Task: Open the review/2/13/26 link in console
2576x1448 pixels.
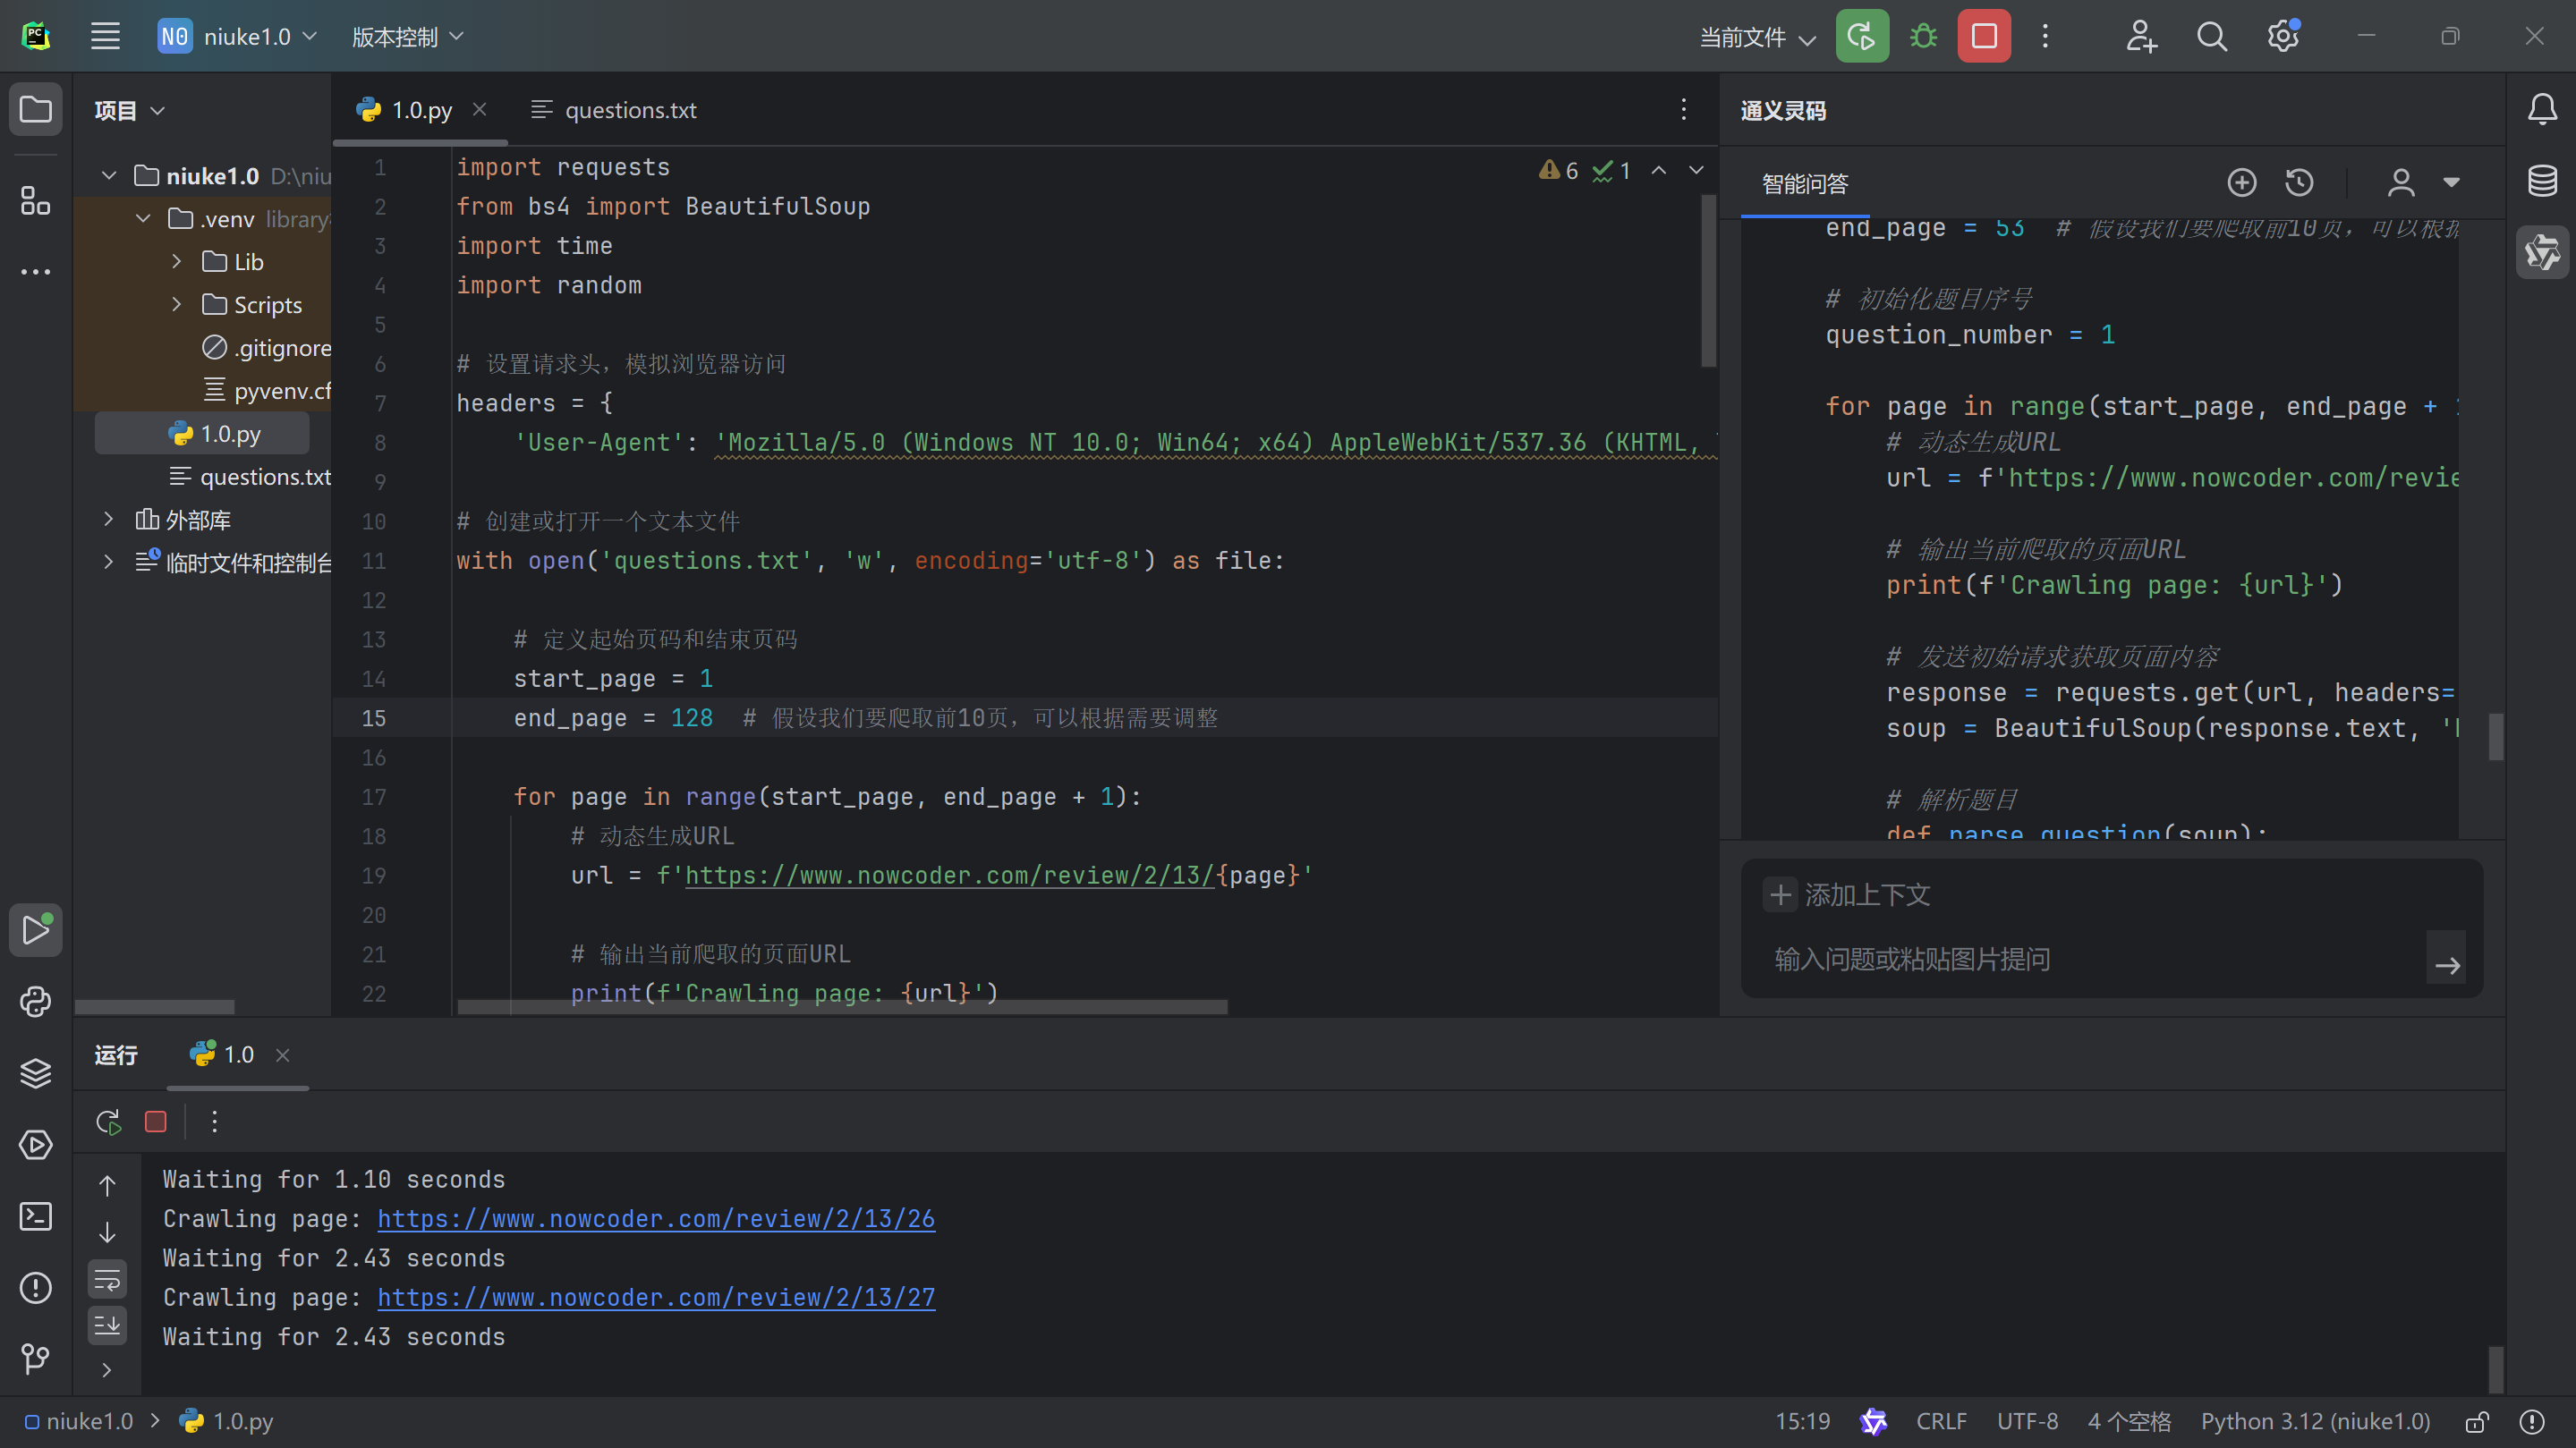Action: tap(656, 1219)
